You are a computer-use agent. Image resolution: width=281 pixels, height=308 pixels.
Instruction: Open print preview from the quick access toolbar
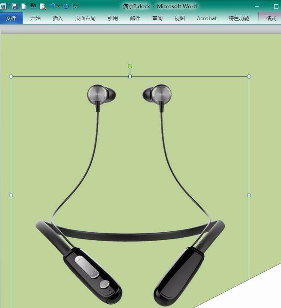click(43, 6)
